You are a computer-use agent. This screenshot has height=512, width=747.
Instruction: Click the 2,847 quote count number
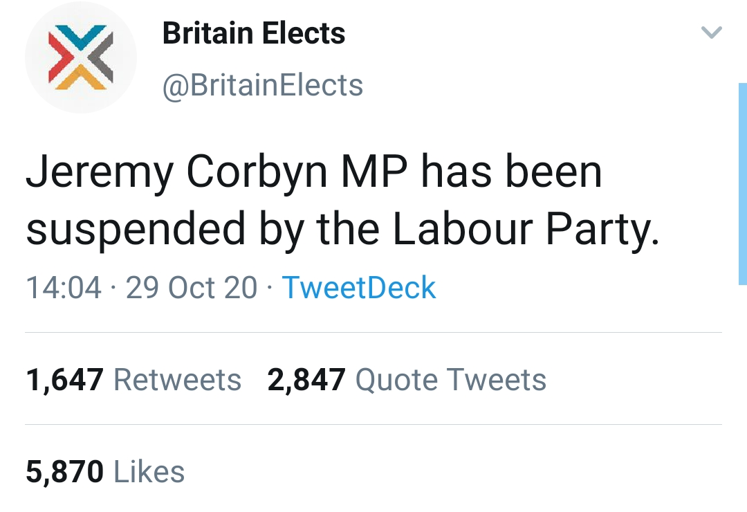[x=306, y=380]
